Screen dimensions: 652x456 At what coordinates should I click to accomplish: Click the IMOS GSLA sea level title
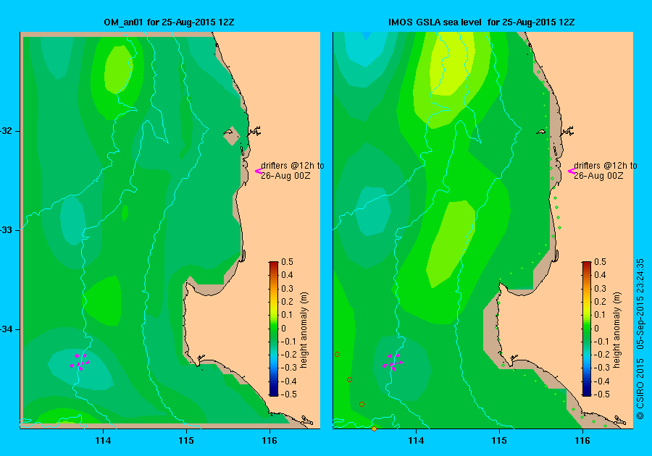(481, 22)
